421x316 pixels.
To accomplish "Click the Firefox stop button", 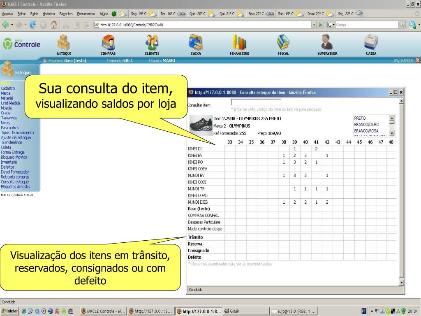I will coord(43,25).
